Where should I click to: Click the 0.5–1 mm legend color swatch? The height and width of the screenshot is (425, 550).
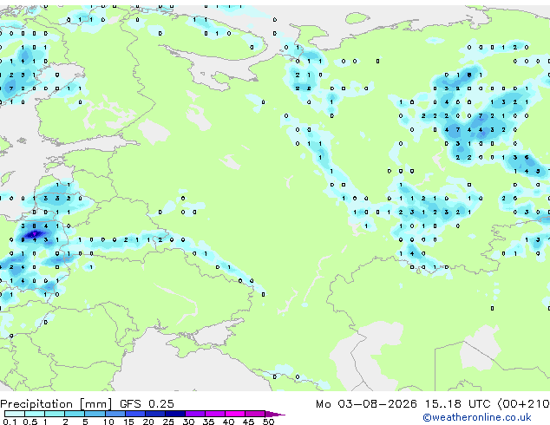coord(35,414)
